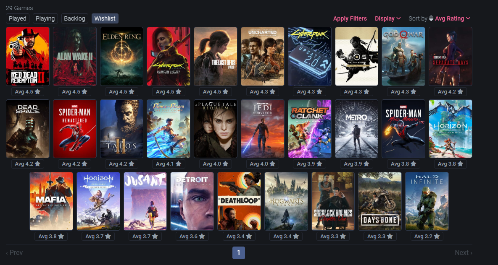Viewport: 498px width, 265px height.
Task: Open the Detroit Become Human cover
Action: (x=192, y=201)
